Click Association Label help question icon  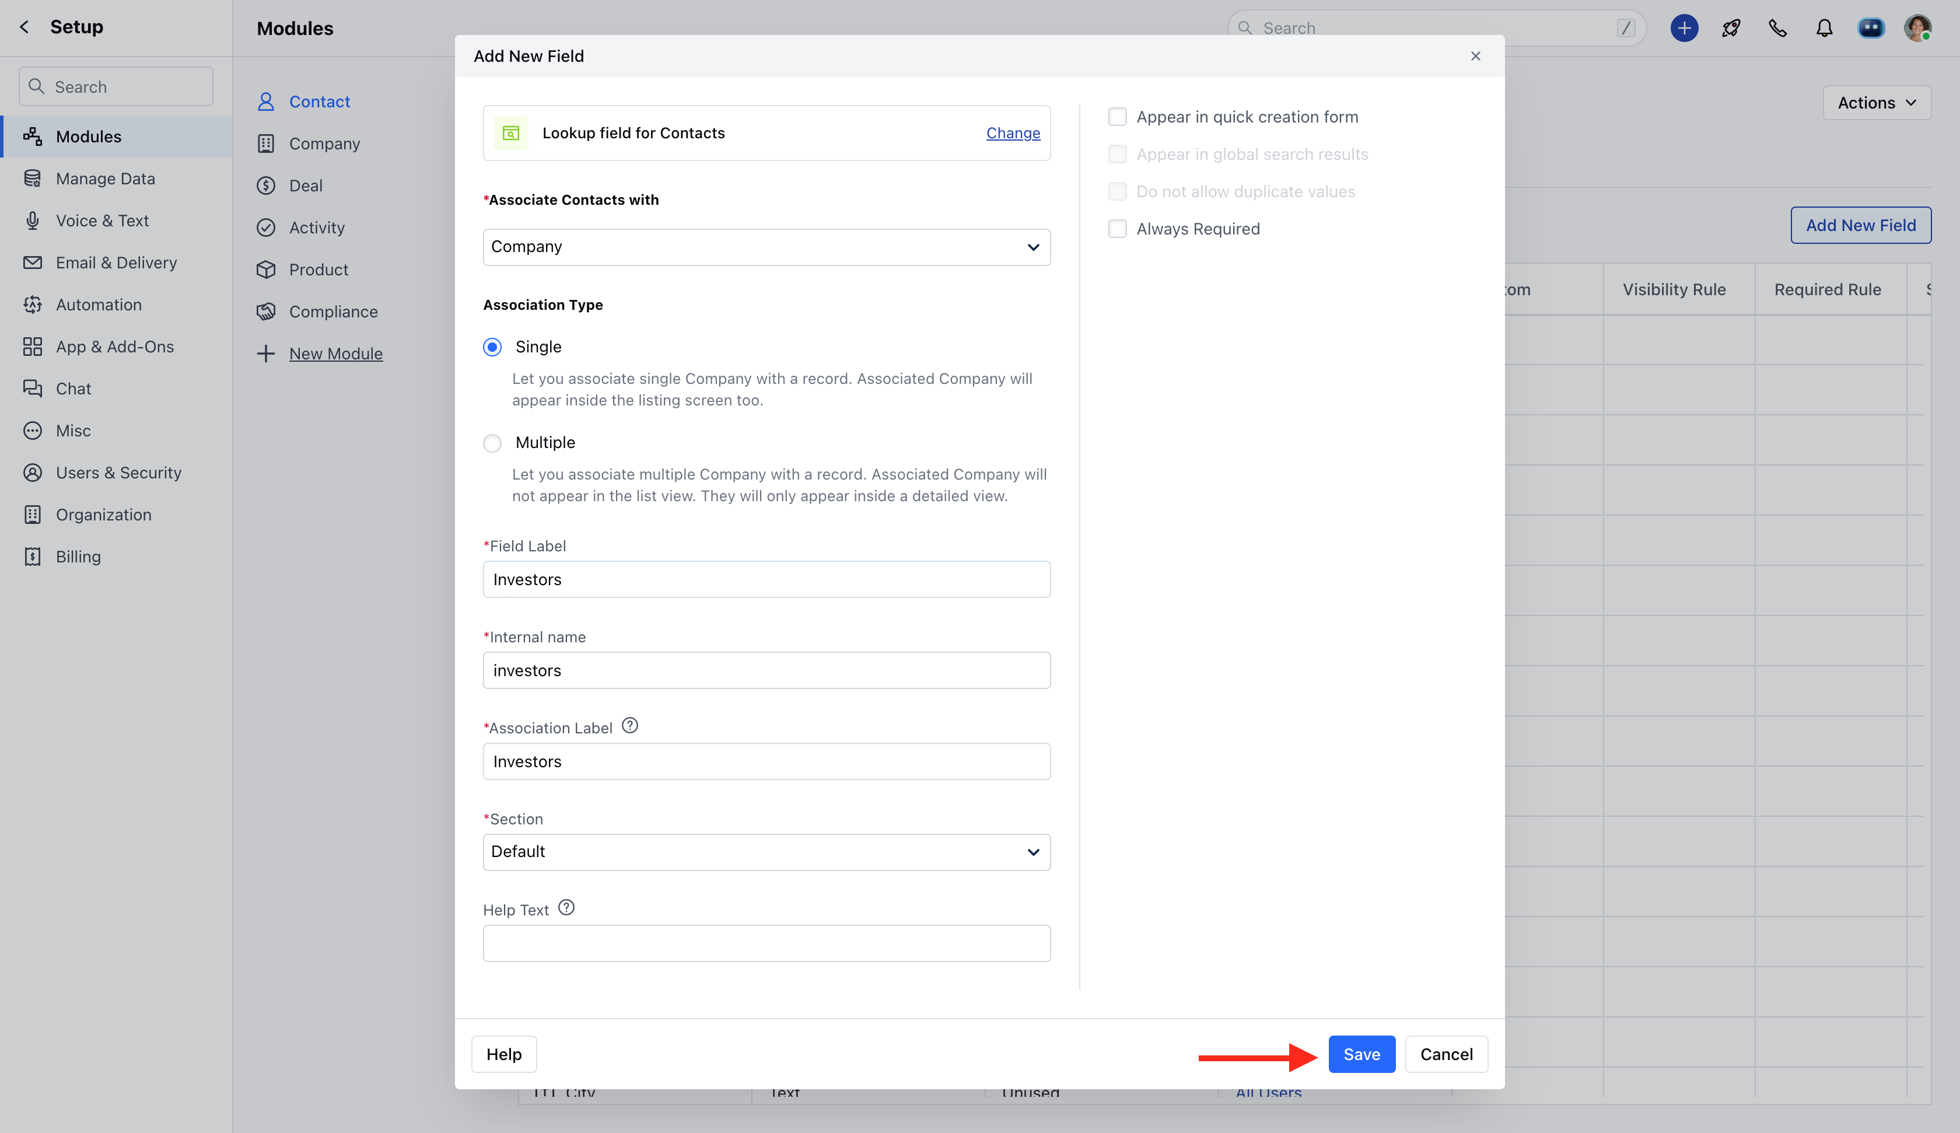[x=630, y=725]
